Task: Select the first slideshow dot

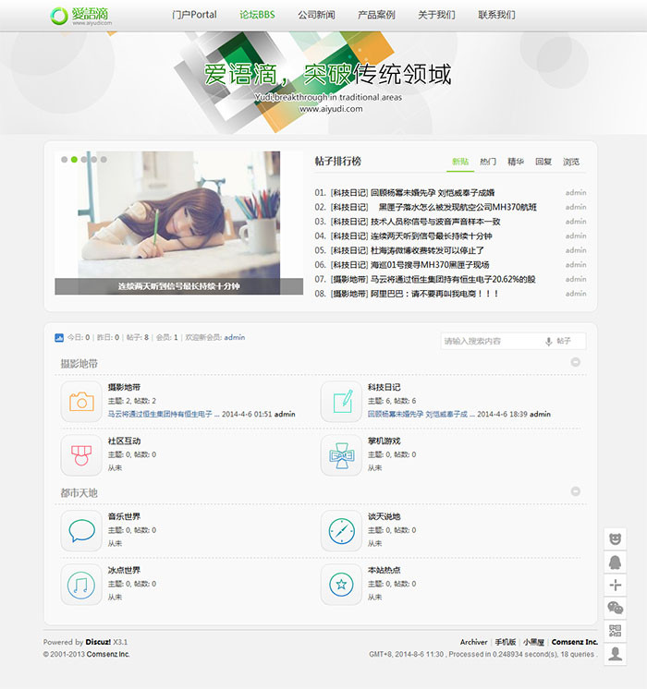Action: click(x=64, y=160)
